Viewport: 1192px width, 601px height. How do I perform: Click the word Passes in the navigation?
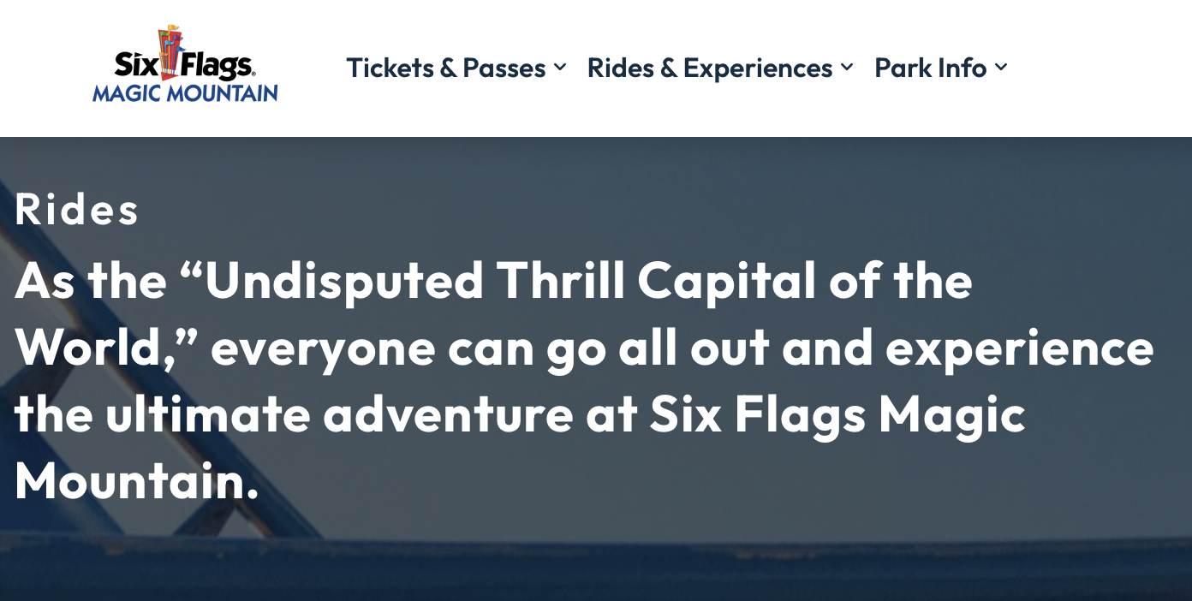pyautogui.click(x=504, y=68)
